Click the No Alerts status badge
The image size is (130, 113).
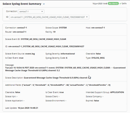pyautogui.click(x=113, y=3)
